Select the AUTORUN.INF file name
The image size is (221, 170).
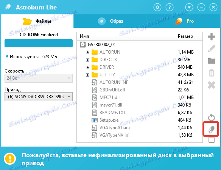[x=114, y=82]
